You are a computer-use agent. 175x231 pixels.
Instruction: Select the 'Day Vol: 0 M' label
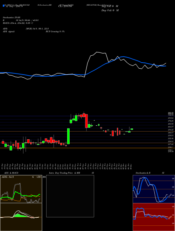[x=110, y=10]
